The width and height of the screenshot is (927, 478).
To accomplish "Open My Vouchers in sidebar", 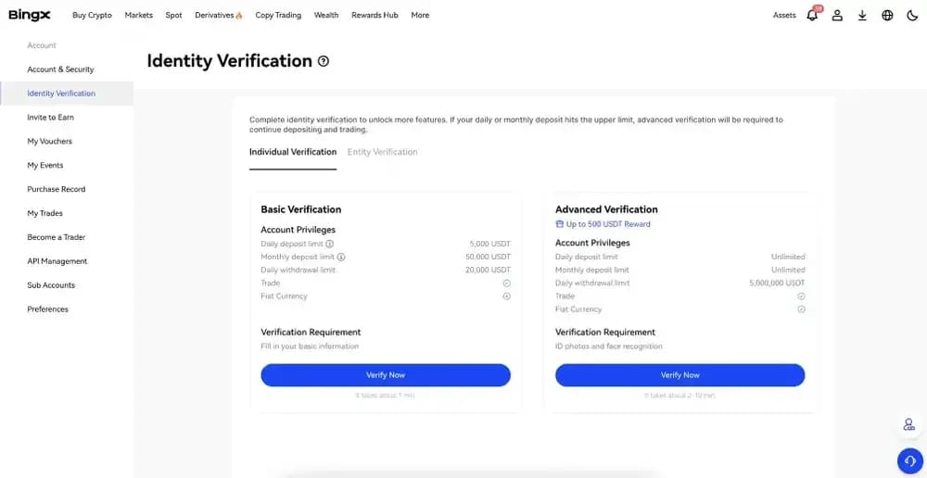I will click(50, 141).
